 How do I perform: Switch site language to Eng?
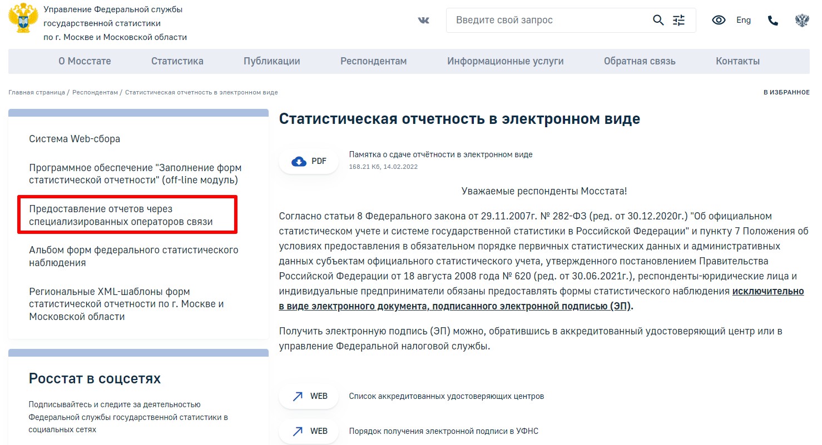click(744, 21)
